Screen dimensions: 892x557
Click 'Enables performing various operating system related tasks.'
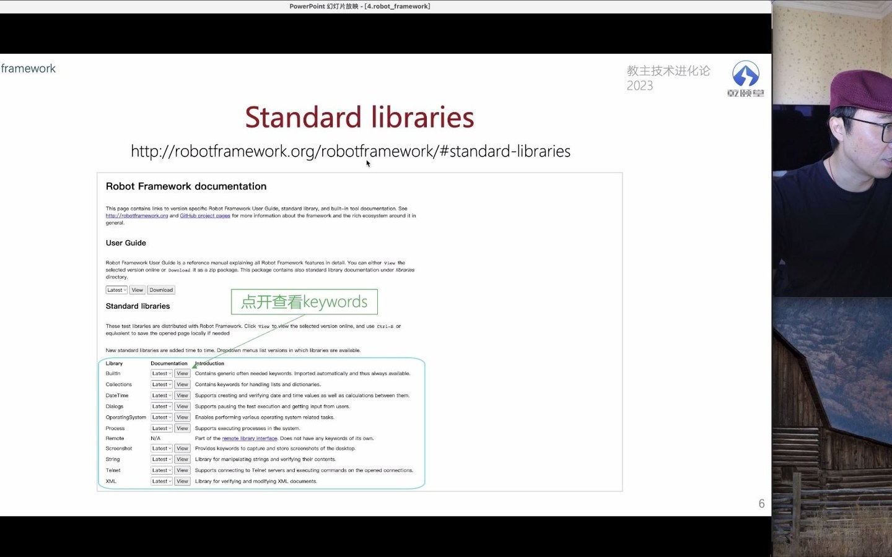coord(265,417)
